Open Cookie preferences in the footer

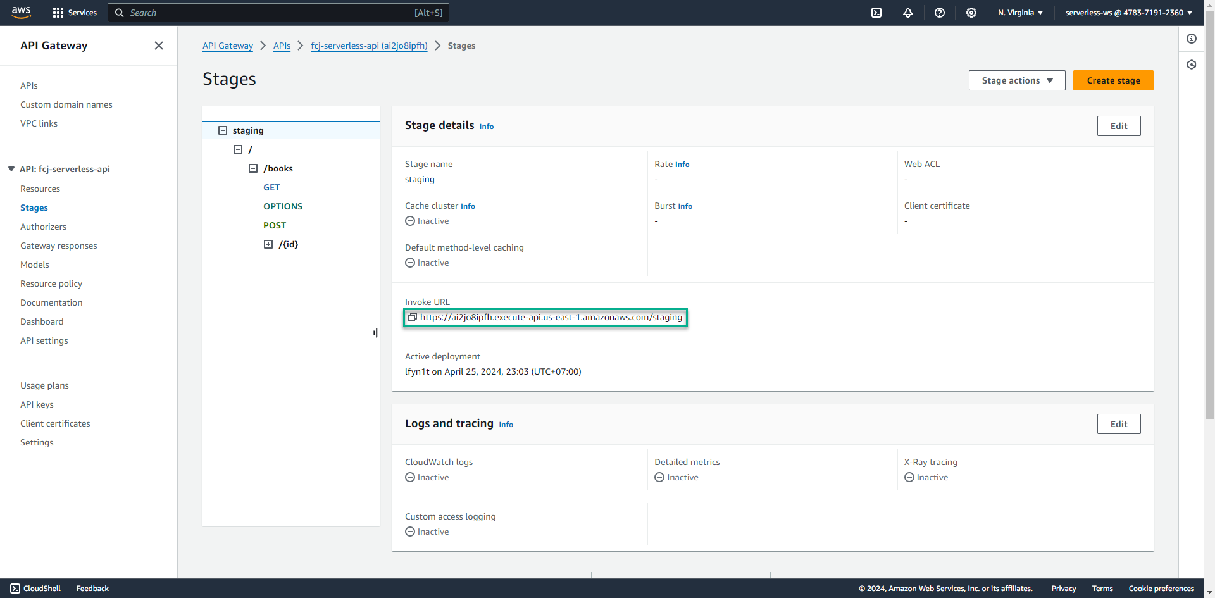pos(1161,589)
